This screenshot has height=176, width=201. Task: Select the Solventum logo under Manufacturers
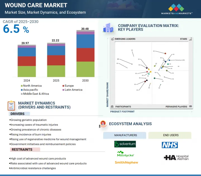125,144
